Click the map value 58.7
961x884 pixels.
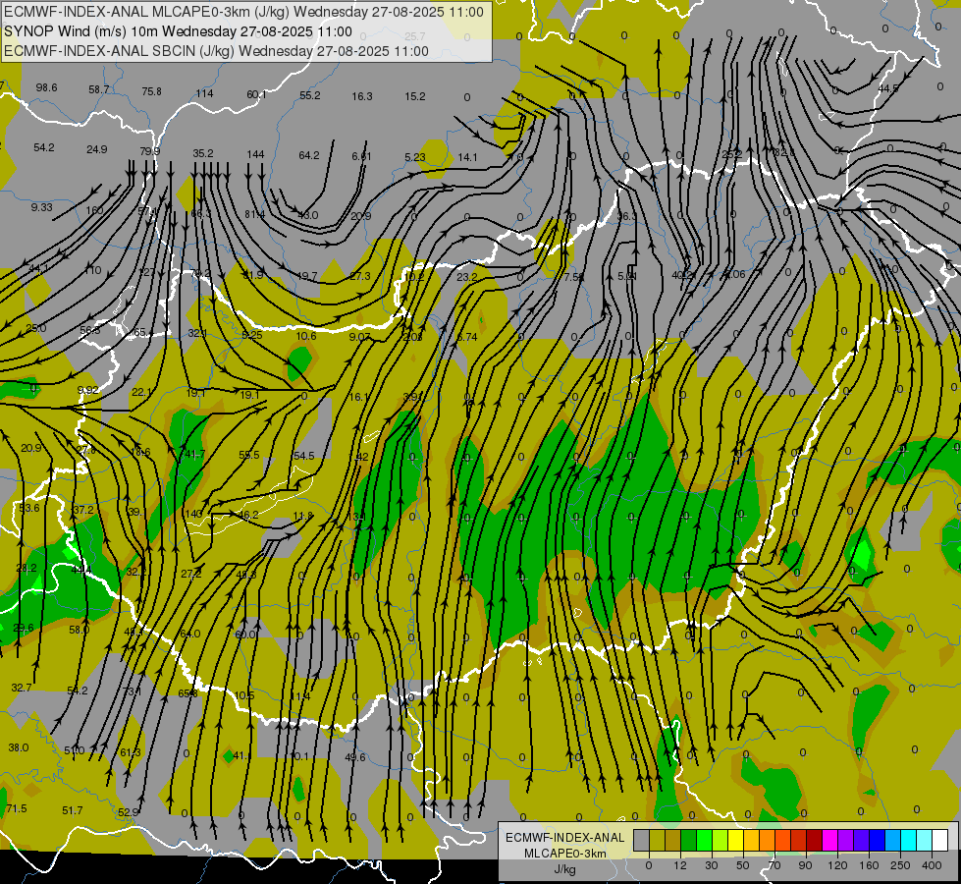point(99,89)
